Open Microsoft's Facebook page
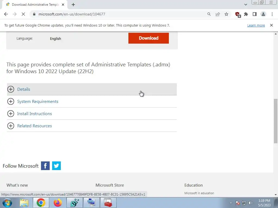This screenshot has height=208, width=278. tap(45, 166)
